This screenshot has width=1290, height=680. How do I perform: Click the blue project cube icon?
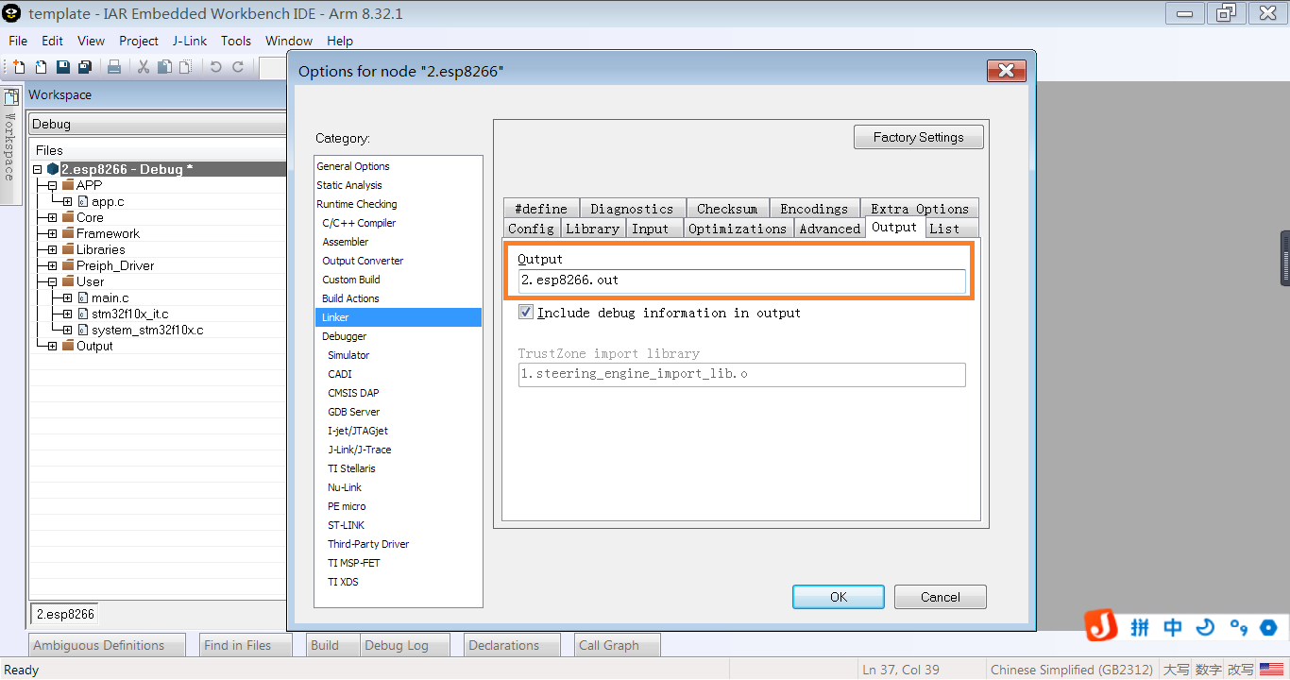(x=53, y=169)
